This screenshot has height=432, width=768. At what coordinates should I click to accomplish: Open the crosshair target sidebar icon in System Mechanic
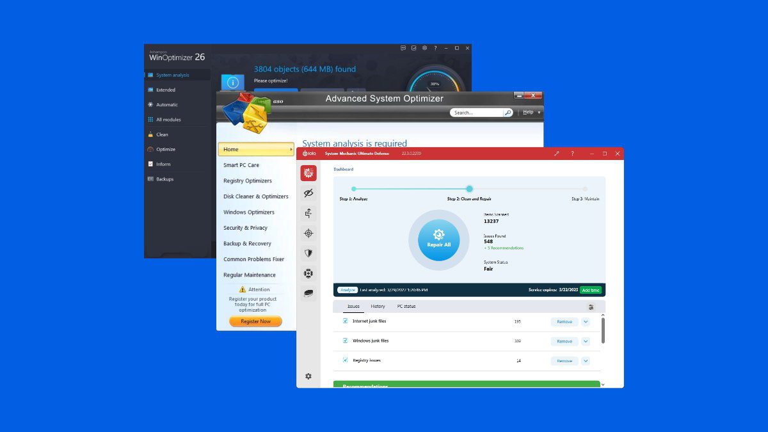[x=308, y=233]
